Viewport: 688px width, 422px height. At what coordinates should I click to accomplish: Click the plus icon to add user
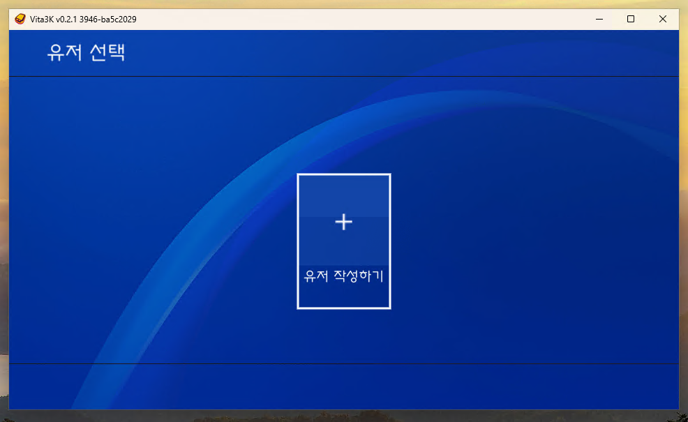343,222
